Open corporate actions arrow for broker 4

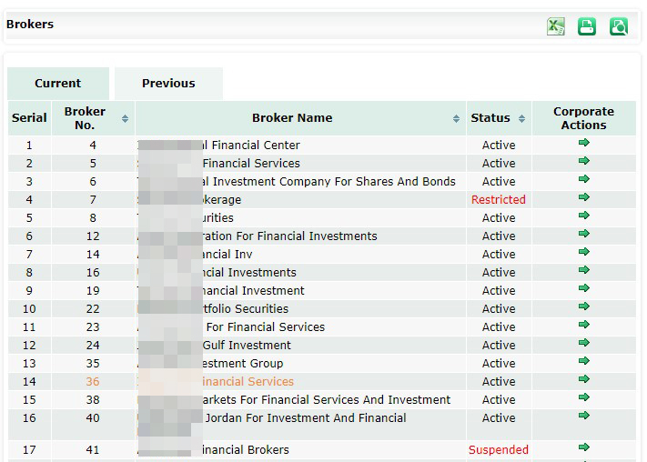click(x=583, y=144)
